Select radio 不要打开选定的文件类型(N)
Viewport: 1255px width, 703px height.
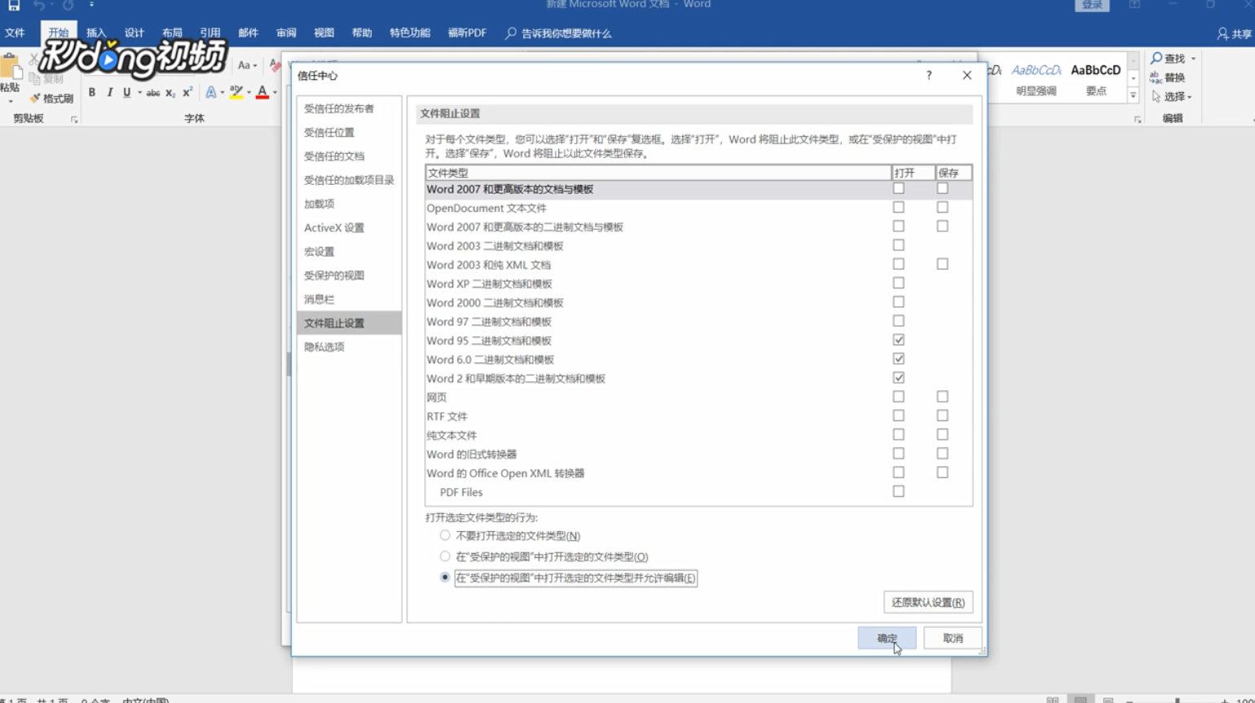(x=445, y=535)
